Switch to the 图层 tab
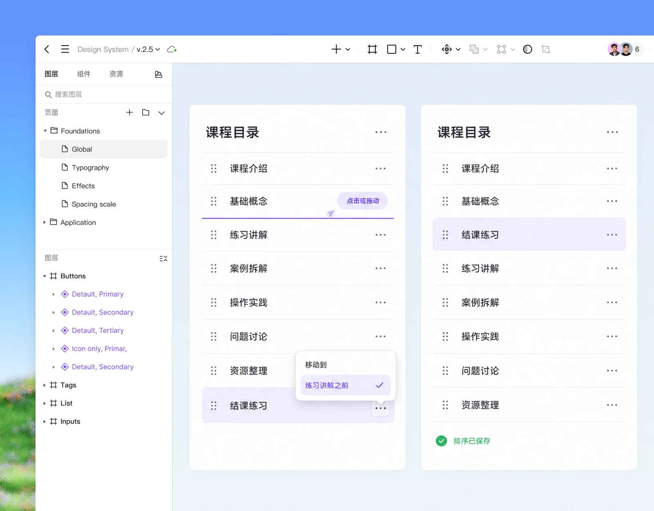 52,74
